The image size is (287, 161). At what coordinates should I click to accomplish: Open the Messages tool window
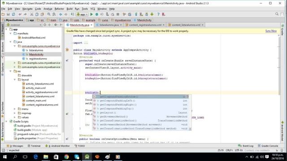pyautogui.click(x=15, y=146)
